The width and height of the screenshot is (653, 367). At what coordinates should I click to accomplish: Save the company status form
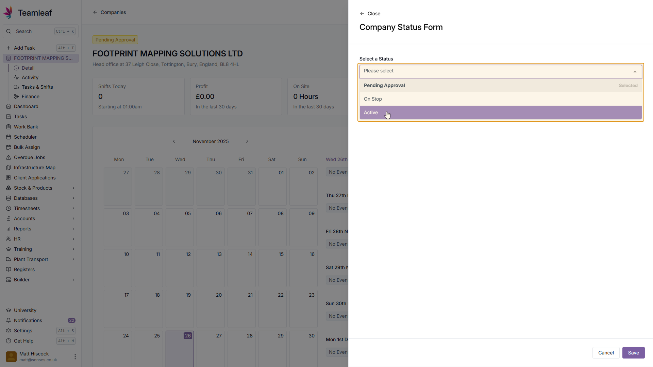(x=633, y=353)
